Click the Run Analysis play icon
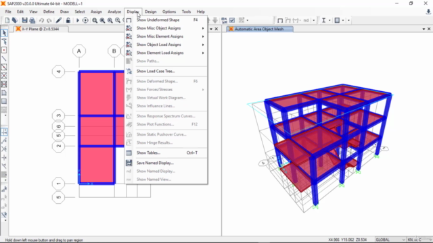Viewport: 433px width, 243px height. pos(78,20)
